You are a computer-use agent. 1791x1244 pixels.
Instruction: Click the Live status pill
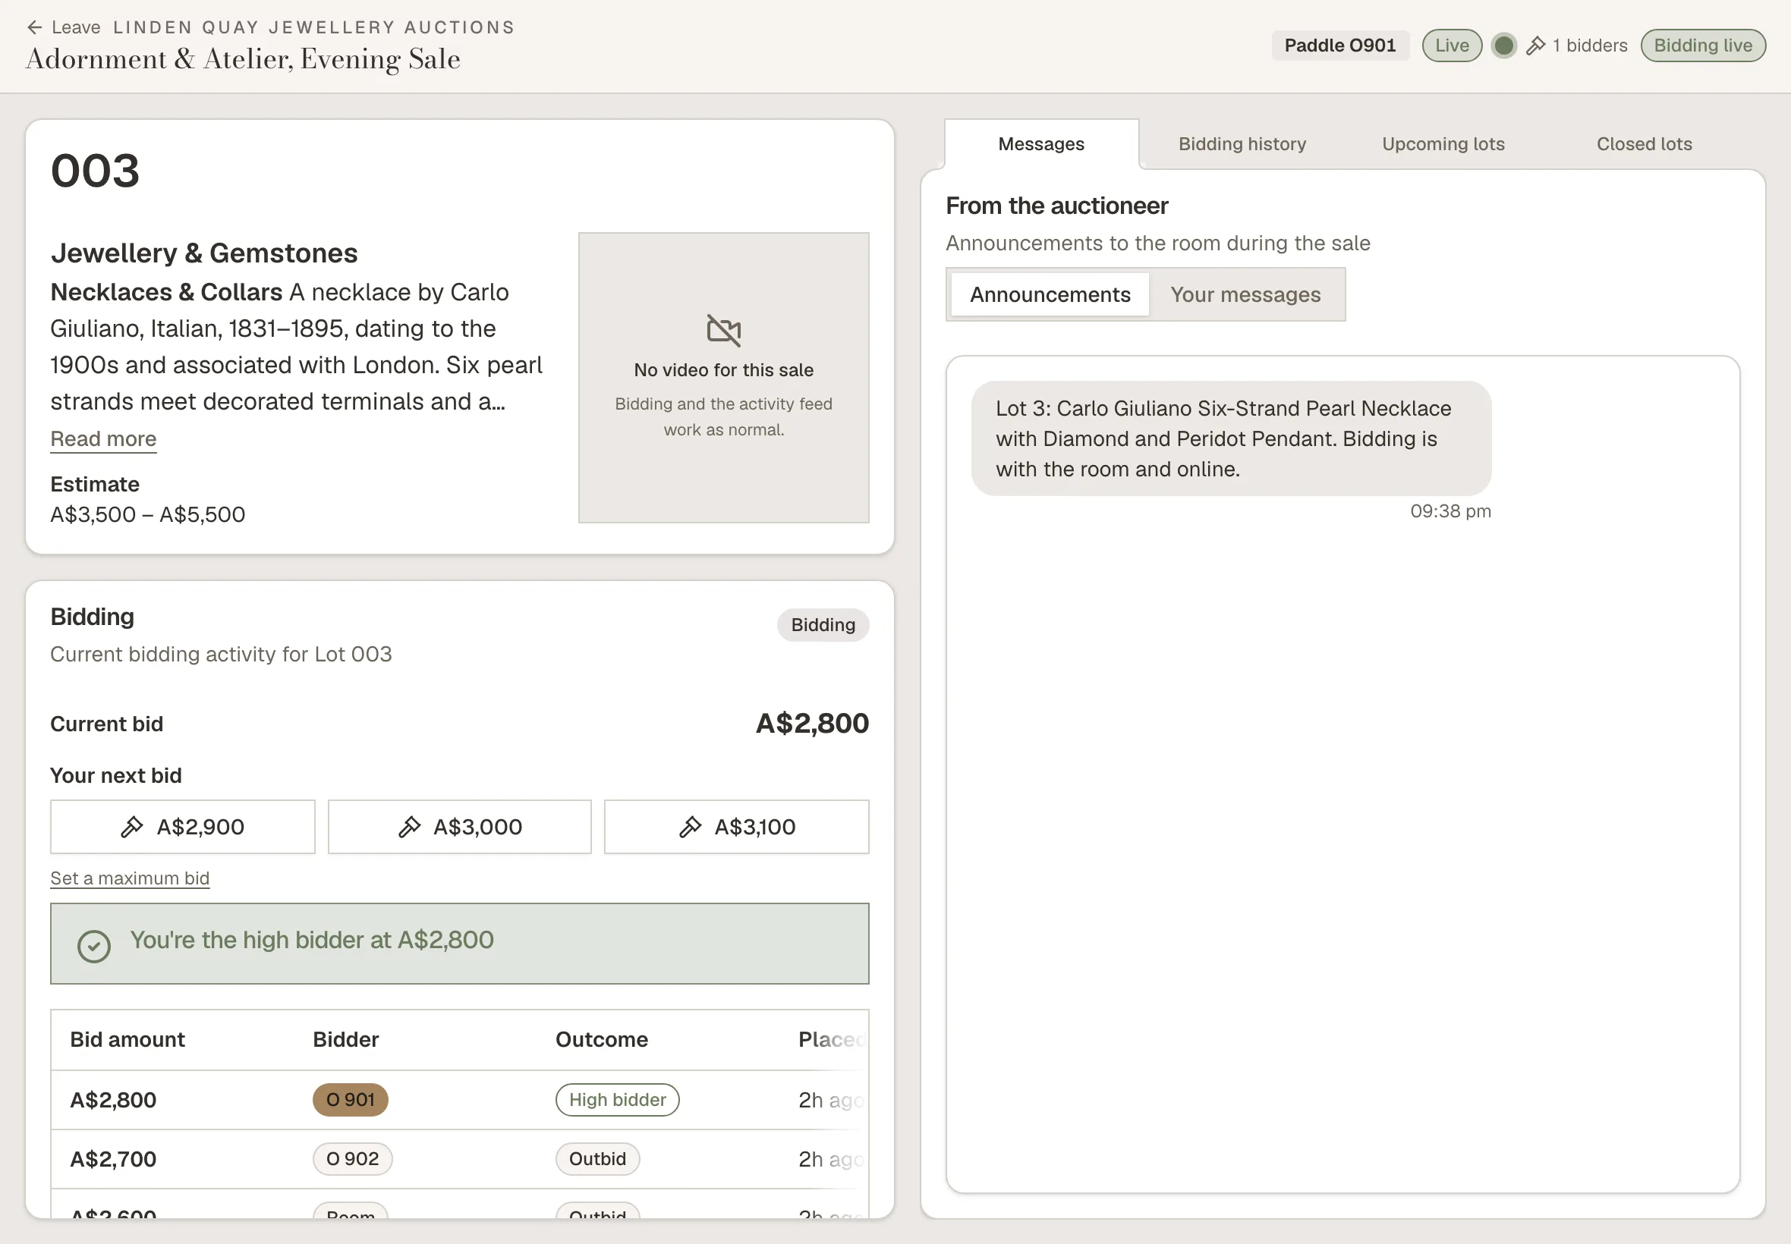[1452, 46]
